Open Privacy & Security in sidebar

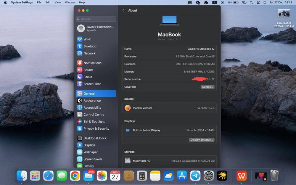[96, 128]
